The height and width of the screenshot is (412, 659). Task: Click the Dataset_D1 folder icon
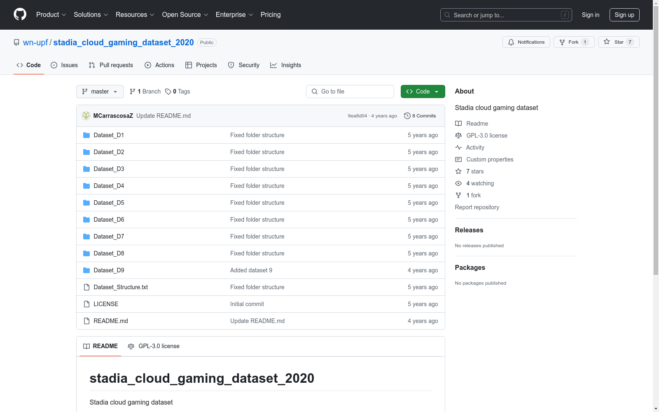tap(86, 135)
